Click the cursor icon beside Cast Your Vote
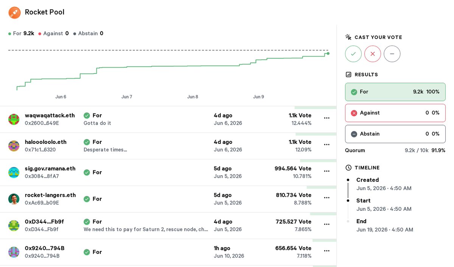 pos(348,37)
